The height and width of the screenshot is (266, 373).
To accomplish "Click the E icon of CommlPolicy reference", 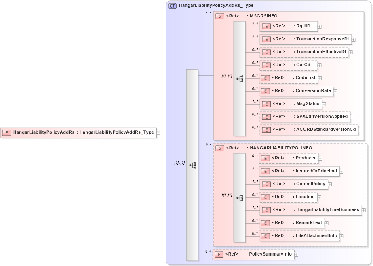I will (x=266, y=184).
